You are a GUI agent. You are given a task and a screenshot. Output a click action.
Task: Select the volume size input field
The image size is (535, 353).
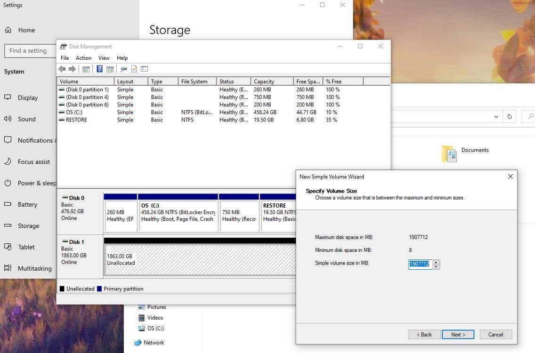click(x=419, y=264)
